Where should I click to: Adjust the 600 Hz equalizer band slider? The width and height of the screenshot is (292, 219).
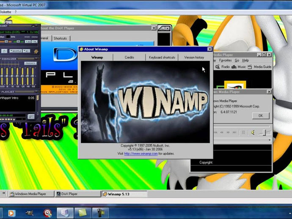tap(2, 76)
